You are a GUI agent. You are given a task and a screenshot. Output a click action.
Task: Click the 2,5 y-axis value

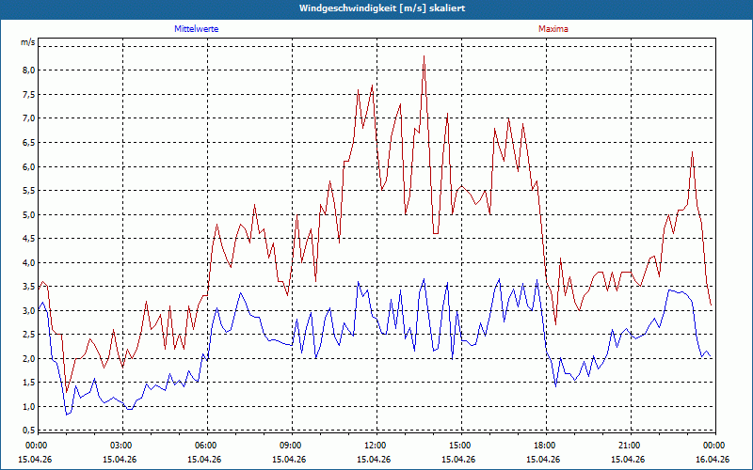click(29, 335)
